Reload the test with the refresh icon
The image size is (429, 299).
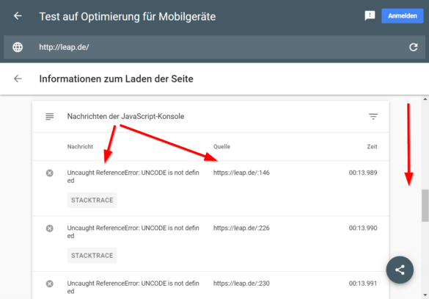tap(413, 47)
